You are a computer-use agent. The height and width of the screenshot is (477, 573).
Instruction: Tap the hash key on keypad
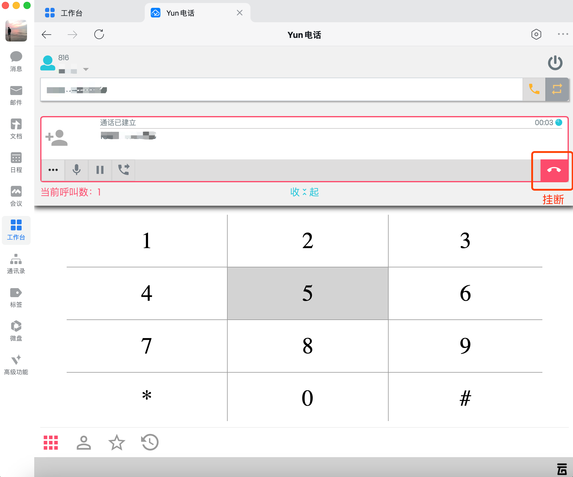465,397
